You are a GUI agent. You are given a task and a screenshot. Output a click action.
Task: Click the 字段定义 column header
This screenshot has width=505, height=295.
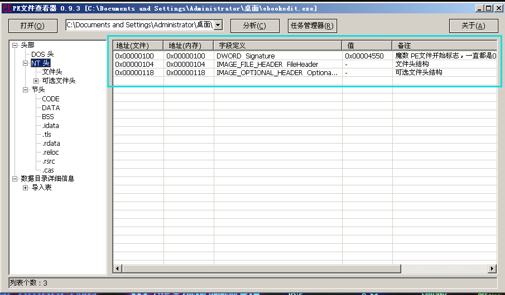coord(277,45)
